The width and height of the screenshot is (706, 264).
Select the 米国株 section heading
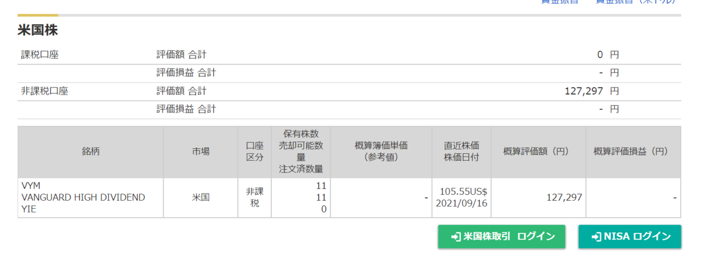(38, 31)
